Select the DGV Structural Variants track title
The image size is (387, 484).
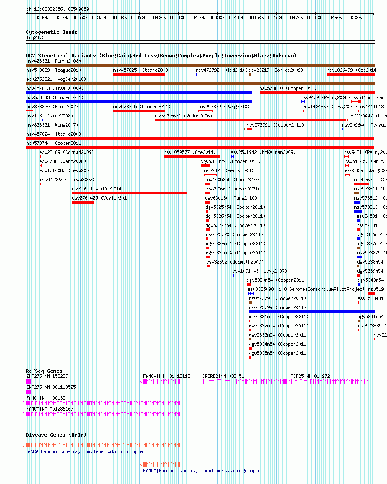click(x=161, y=56)
